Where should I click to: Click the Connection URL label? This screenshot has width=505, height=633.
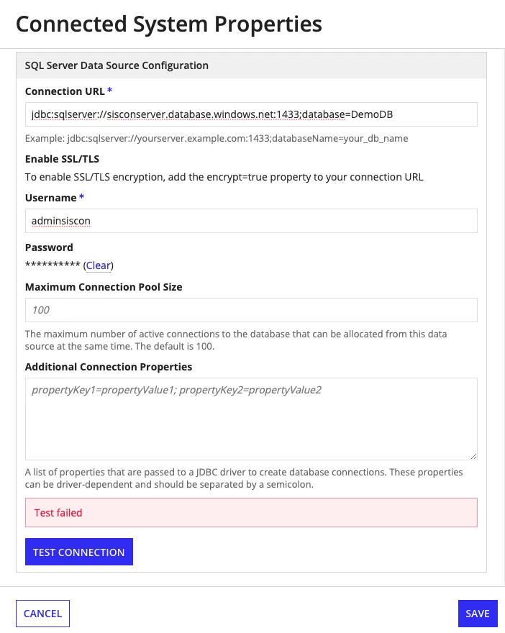pyautogui.click(x=65, y=91)
